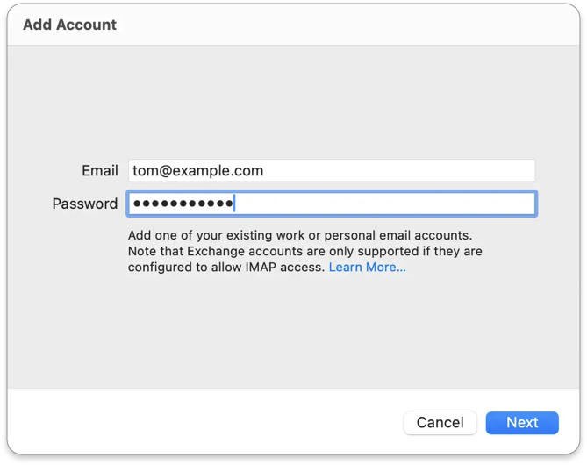
Task: Click the Next button
Action: [x=522, y=423]
